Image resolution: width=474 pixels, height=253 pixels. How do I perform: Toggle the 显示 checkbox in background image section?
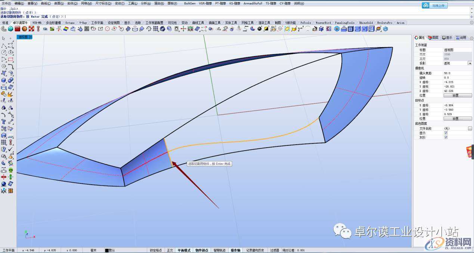click(446, 133)
